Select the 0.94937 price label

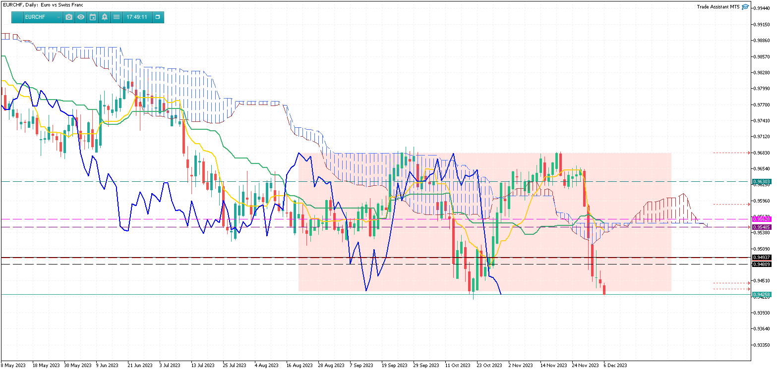(761, 258)
